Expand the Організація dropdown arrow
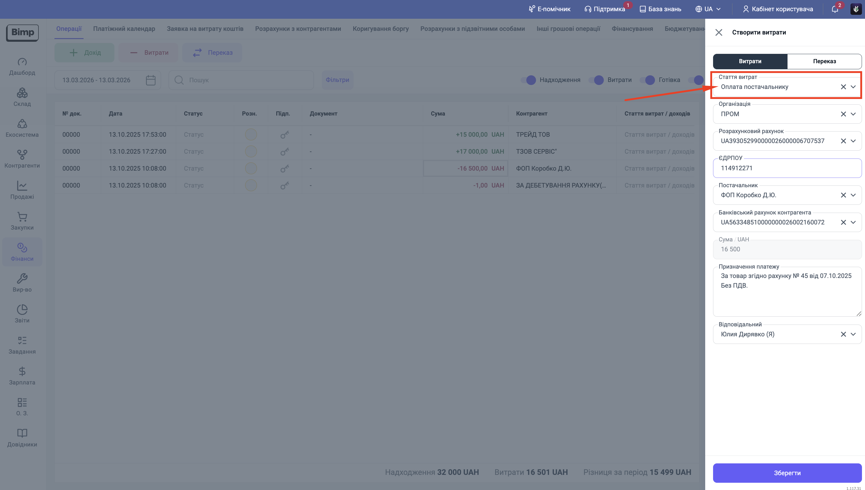This screenshot has width=865, height=490. pos(853,114)
